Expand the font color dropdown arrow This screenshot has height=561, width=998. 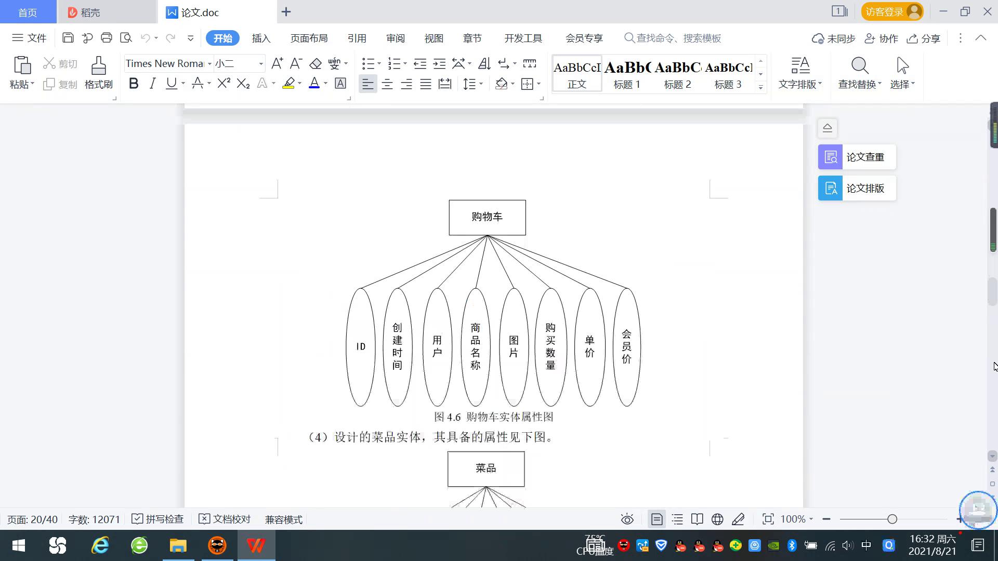pyautogui.click(x=325, y=84)
